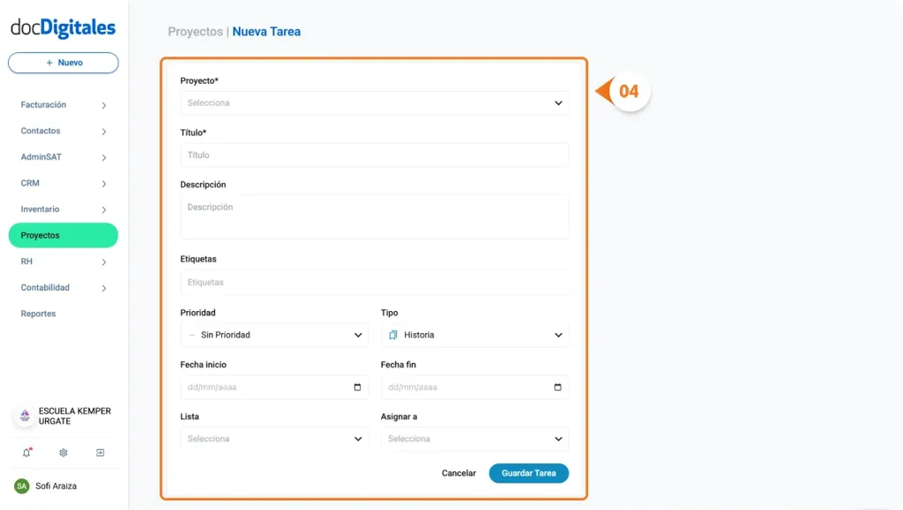Open the Fecha inicio calendar icon
Viewport: 903px width, 510px height.
click(358, 387)
